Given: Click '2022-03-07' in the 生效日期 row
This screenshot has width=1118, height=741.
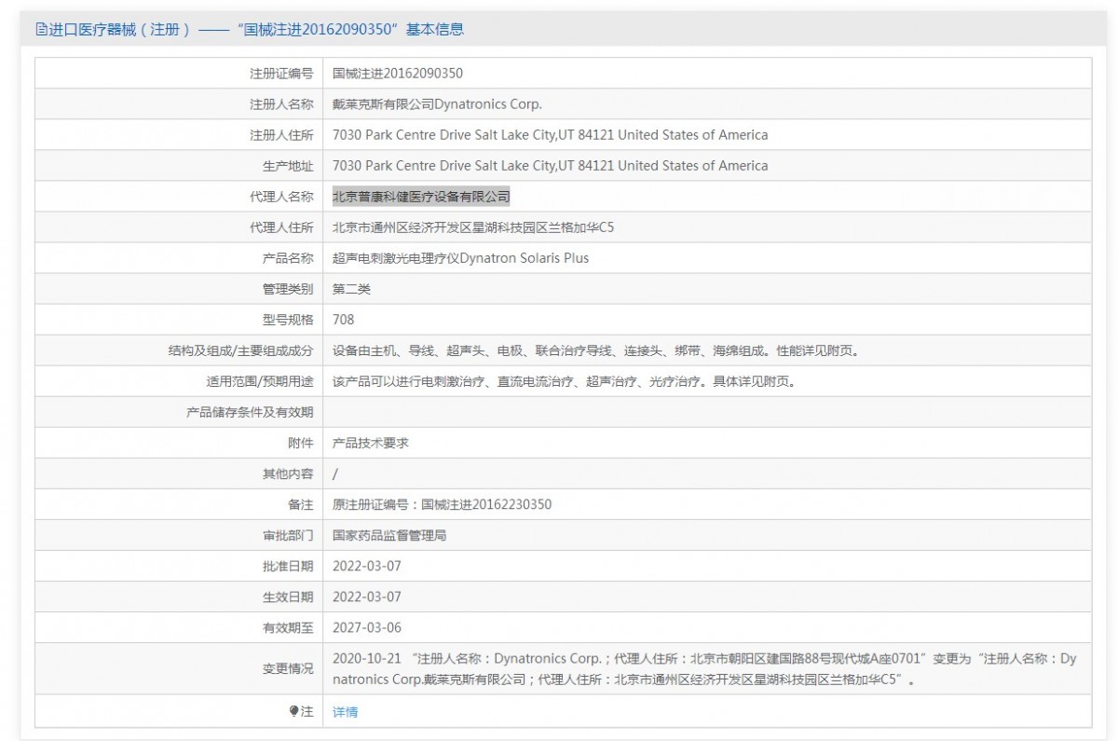Looking at the screenshot, I should point(367,597).
